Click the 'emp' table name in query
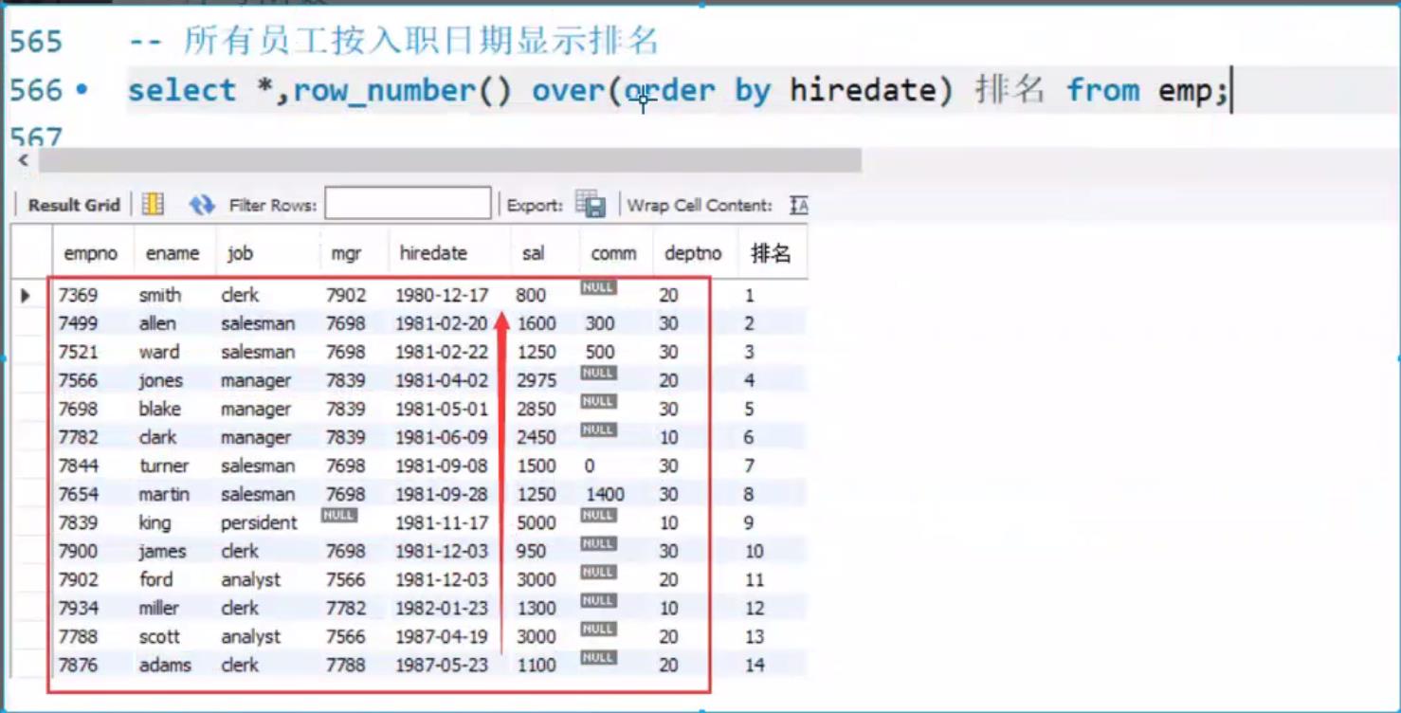The image size is (1401, 713). click(x=1187, y=91)
